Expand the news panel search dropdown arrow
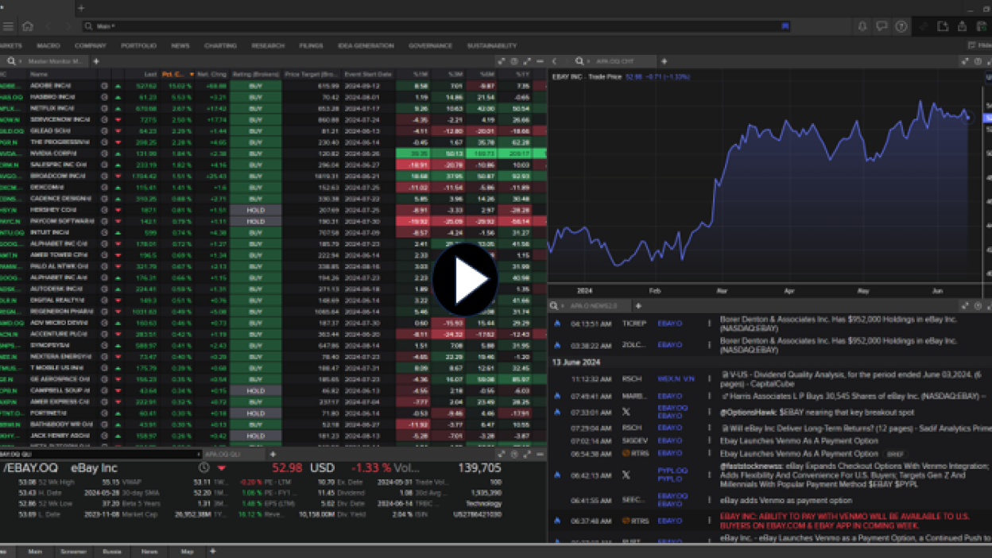This screenshot has width=992, height=558. (564, 305)
